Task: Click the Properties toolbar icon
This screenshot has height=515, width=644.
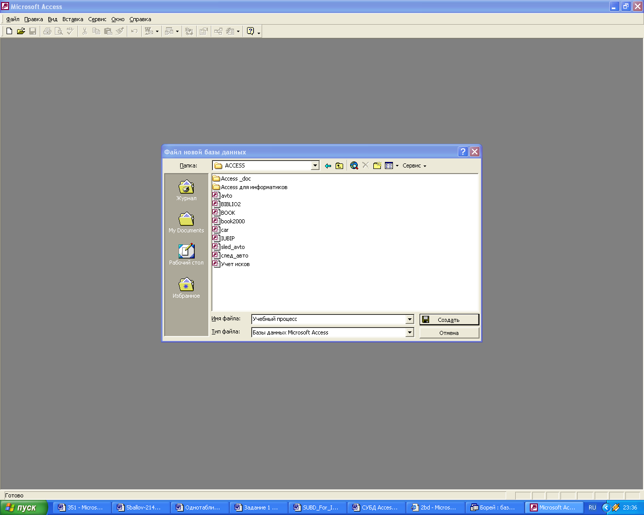Action: point(203,31)
